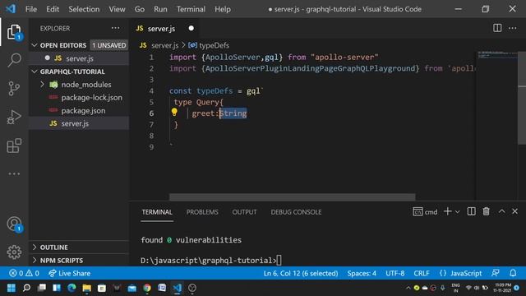Screen dimensions: 526x296
Task: Show additional views ellipsis in activity bar
Action: 14,173
